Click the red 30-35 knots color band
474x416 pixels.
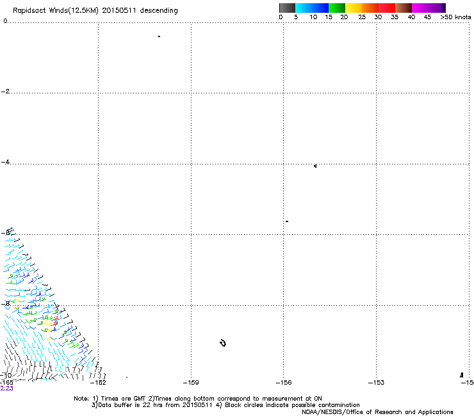(x=387, y=8)
